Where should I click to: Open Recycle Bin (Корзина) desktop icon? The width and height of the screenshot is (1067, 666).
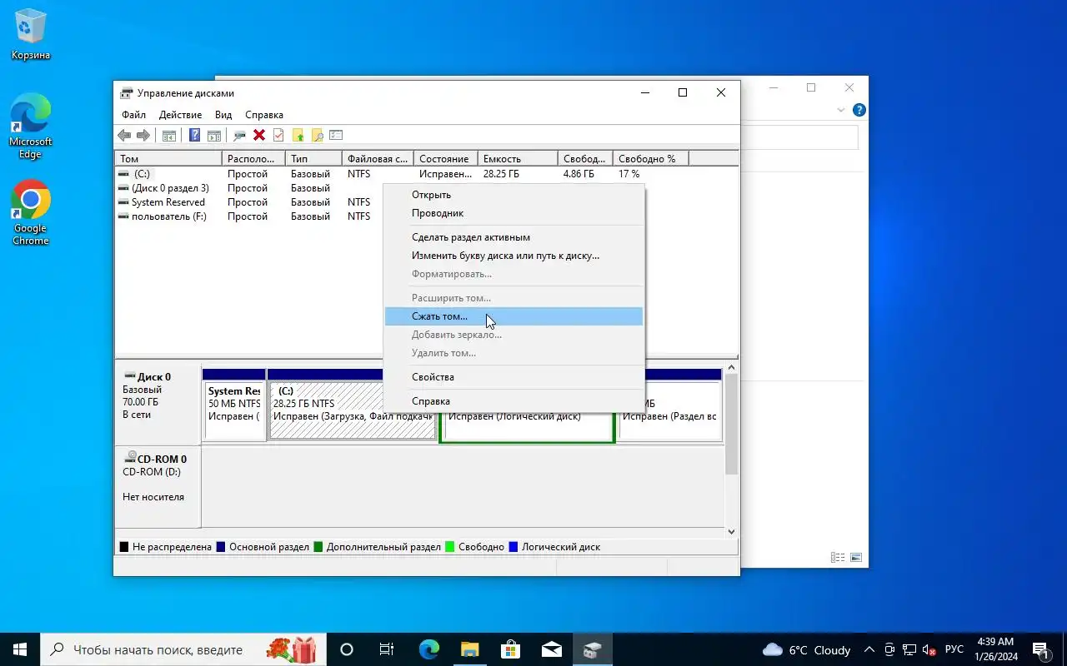(x=31, y=35)
